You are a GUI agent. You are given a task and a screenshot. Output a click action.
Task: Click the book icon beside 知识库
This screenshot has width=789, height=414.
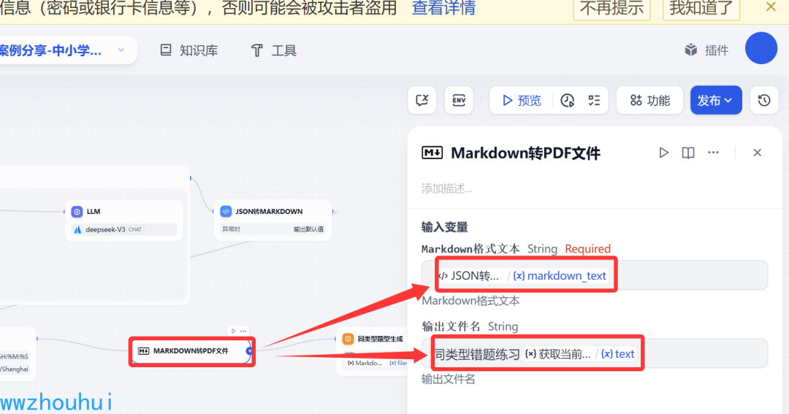click(x=166, y=50)
